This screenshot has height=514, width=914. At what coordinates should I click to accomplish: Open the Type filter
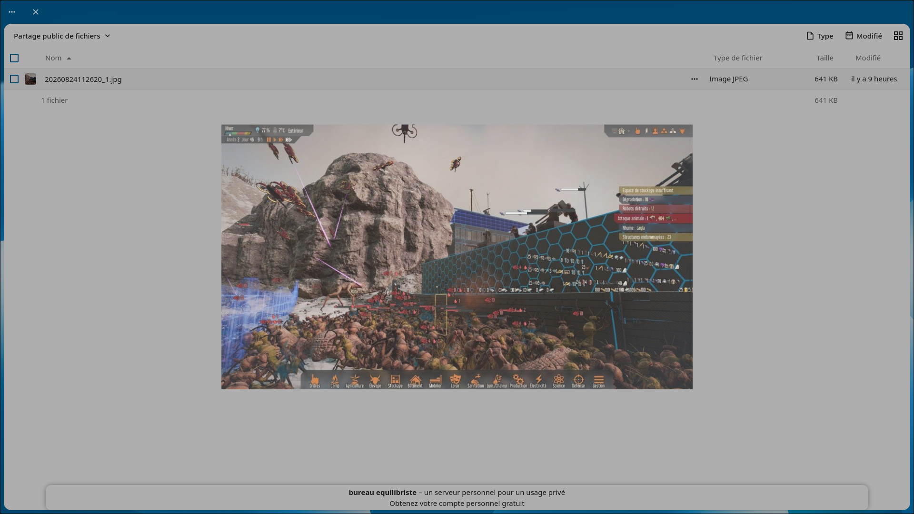(820, 36)
